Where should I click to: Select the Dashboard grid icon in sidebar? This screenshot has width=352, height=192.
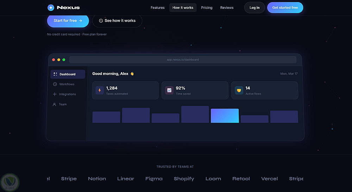[x=55, y=74]
